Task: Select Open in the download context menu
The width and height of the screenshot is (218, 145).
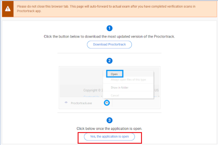Action: (115, 74)
